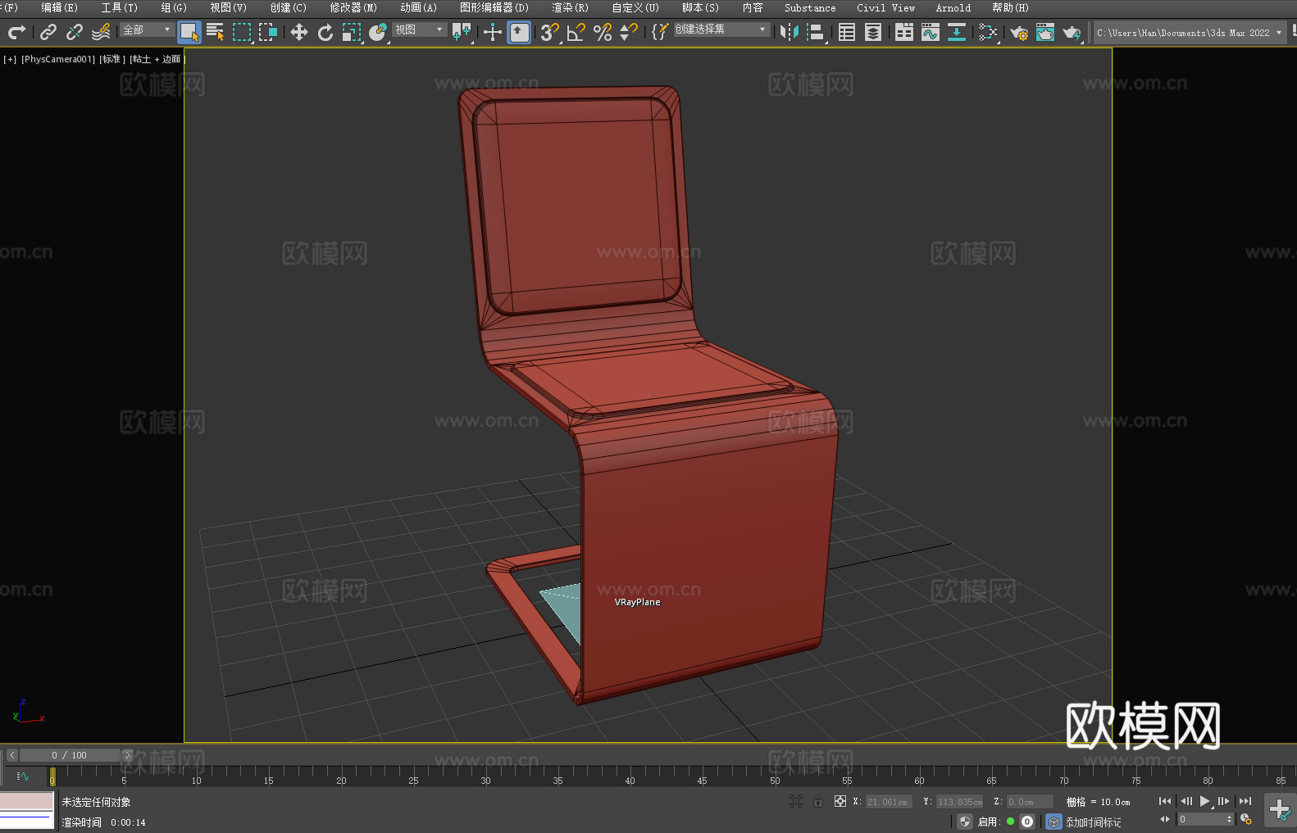Open the Curve Editor
The image size is (1297, 833).
click(931, 32)
